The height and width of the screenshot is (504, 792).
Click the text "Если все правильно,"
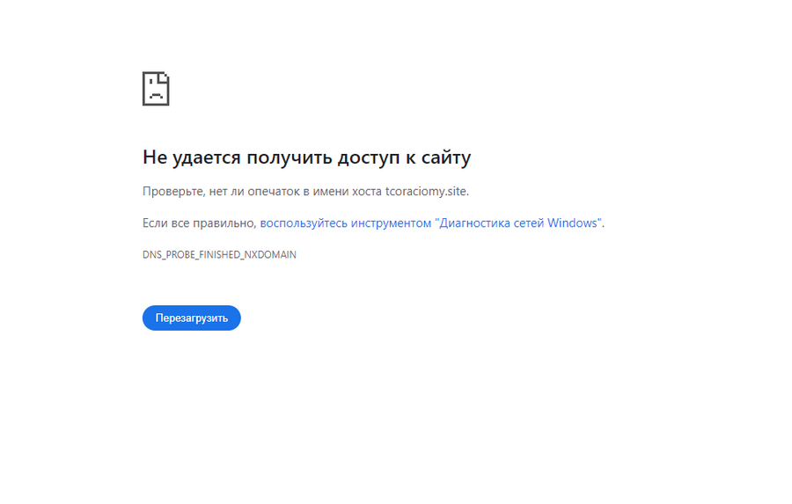coord(199,223)
